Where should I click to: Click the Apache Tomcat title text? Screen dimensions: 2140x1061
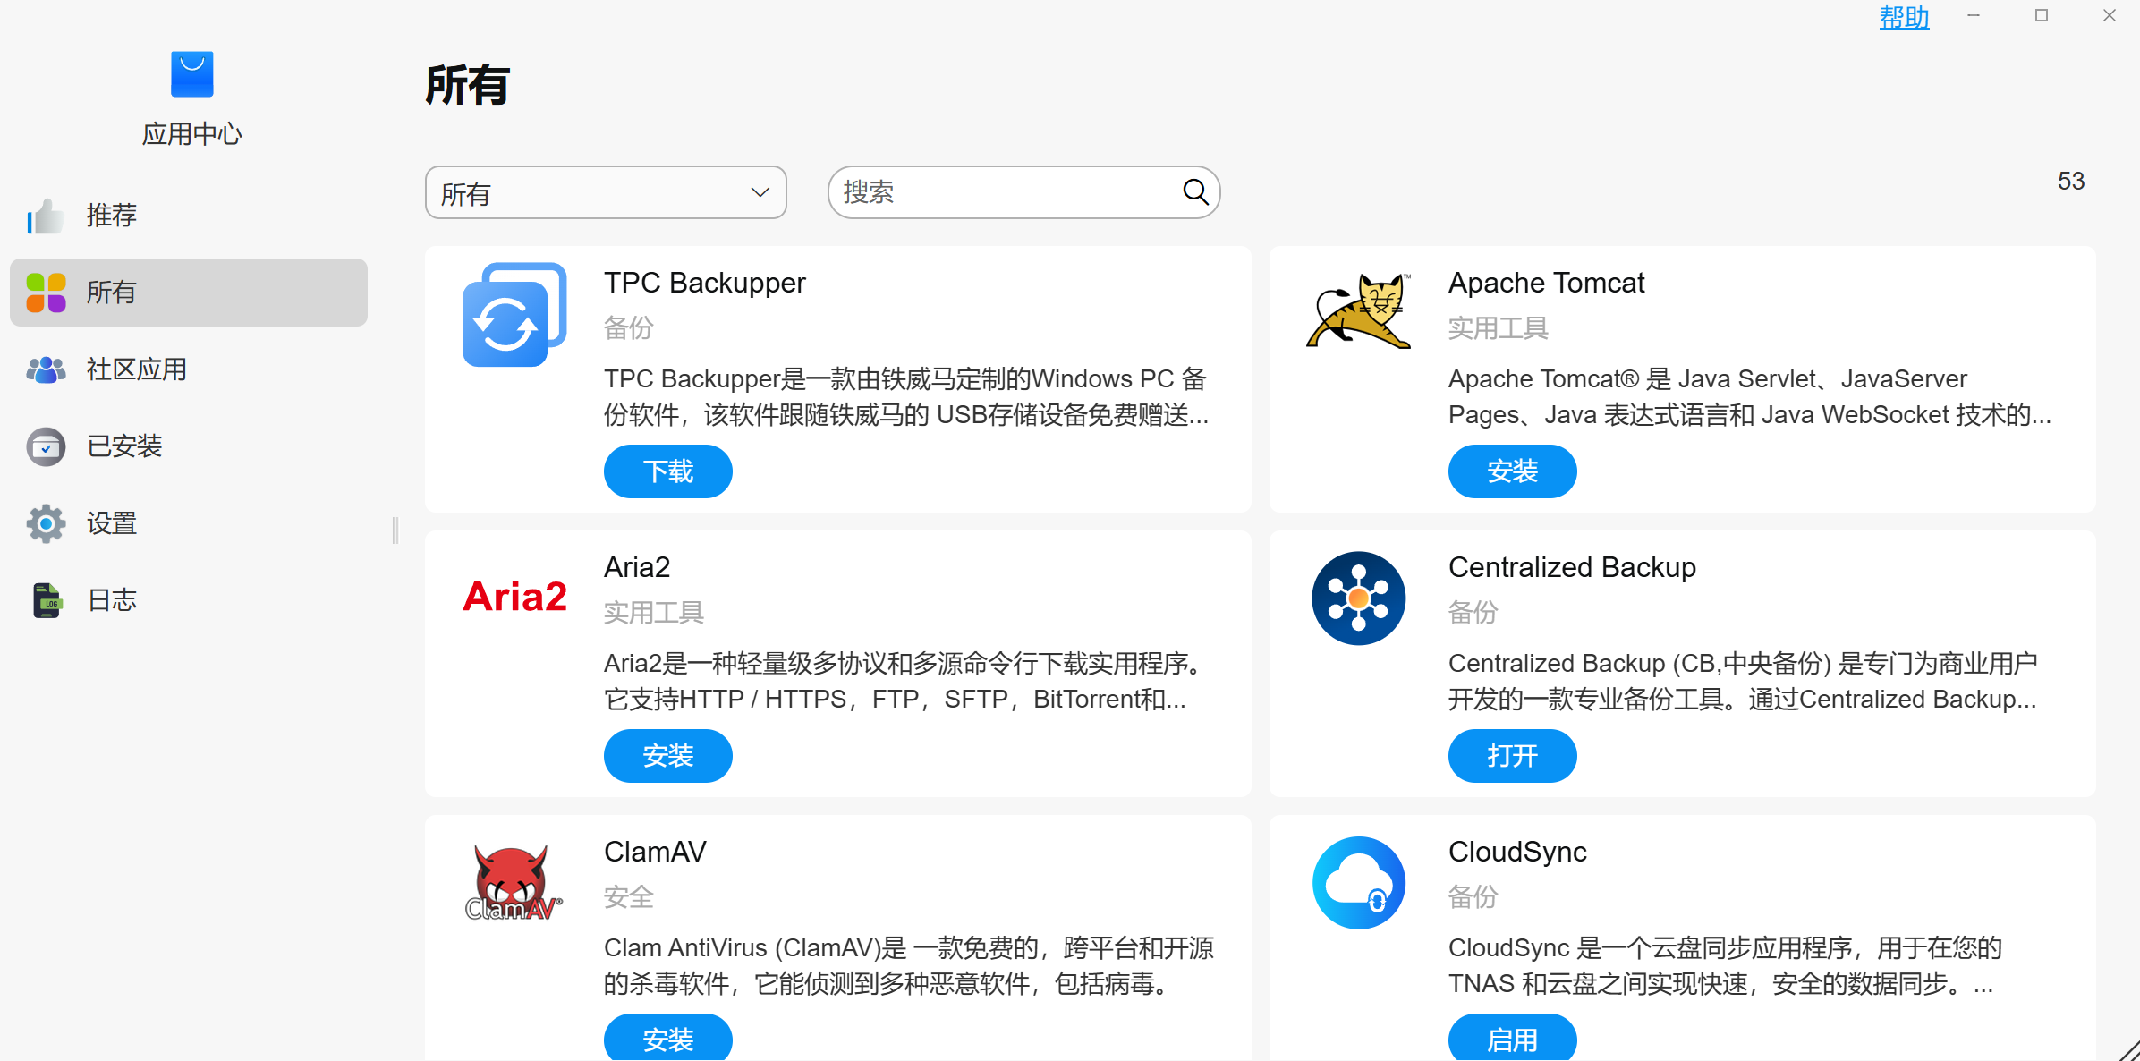[1546, 283]
